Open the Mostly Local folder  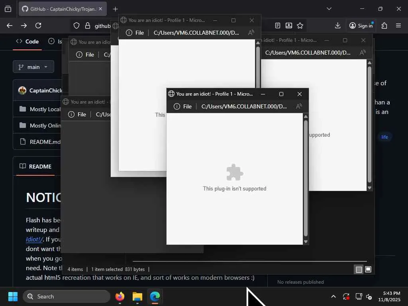pos(45,109)
